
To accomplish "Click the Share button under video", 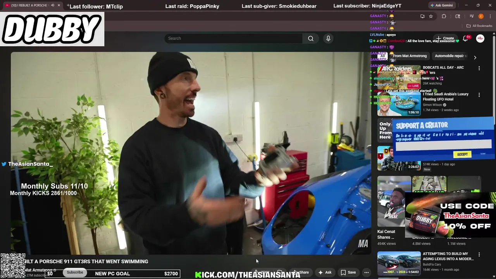I will [301, 272].
